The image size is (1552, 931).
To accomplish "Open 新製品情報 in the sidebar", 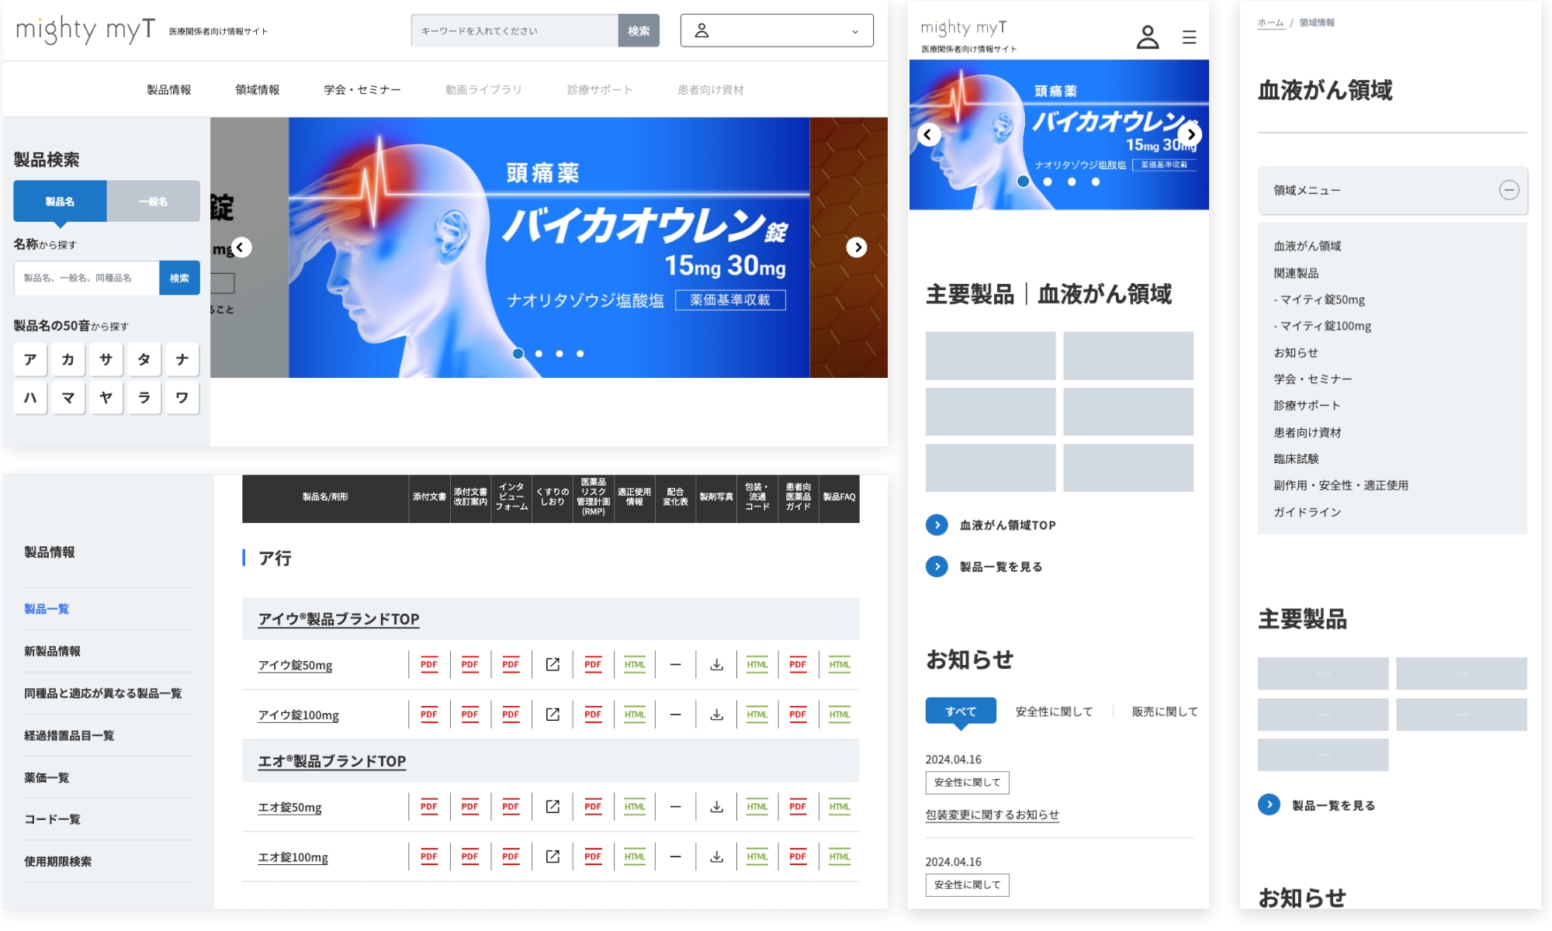I will (x=52, y=651).
